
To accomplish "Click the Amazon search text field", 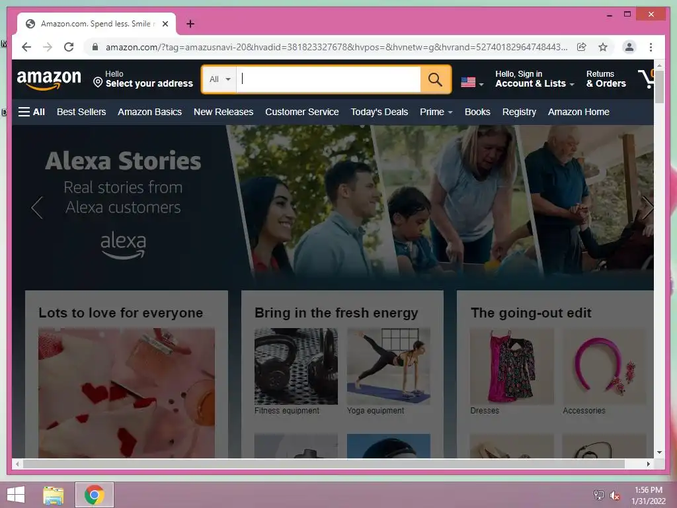I will point(328,79).
